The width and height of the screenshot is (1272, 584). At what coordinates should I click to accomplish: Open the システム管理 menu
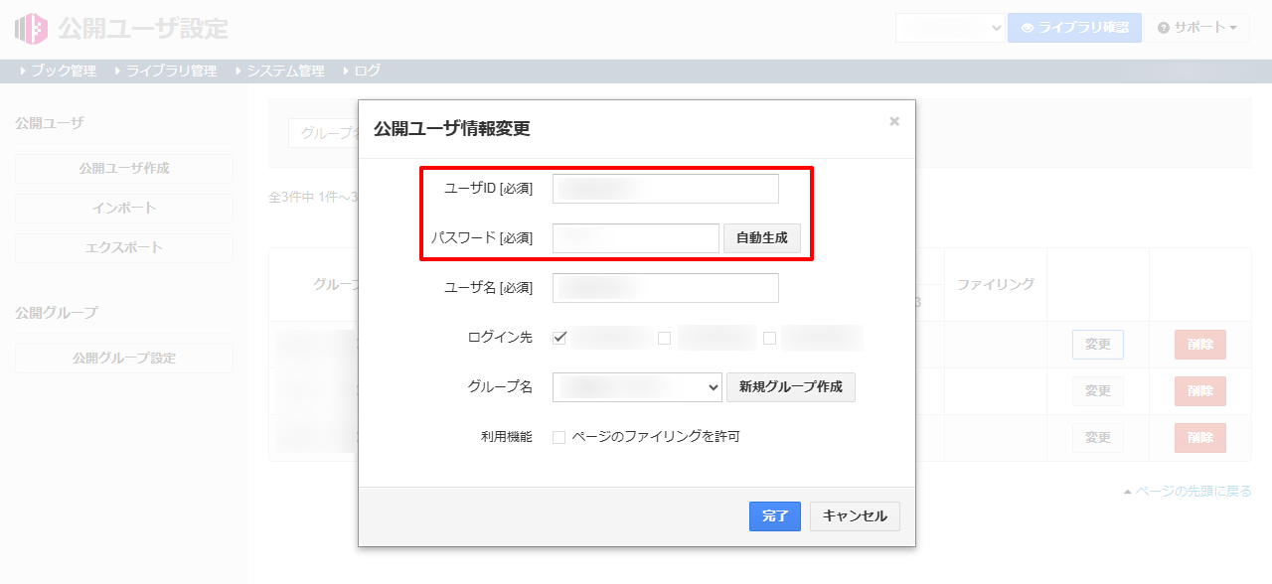286,71
